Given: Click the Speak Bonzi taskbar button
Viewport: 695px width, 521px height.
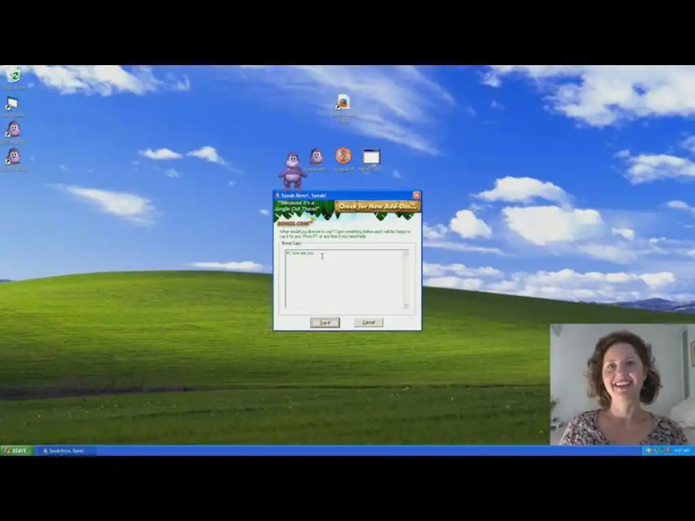Looking at the screenshot, I should pos(67,451).
